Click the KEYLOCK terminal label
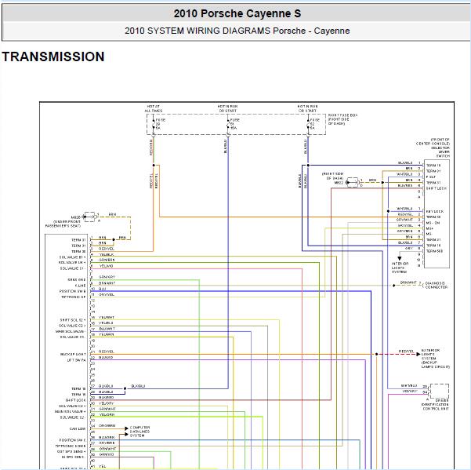This screenshot has width=471, height=470. click(434, 209)
